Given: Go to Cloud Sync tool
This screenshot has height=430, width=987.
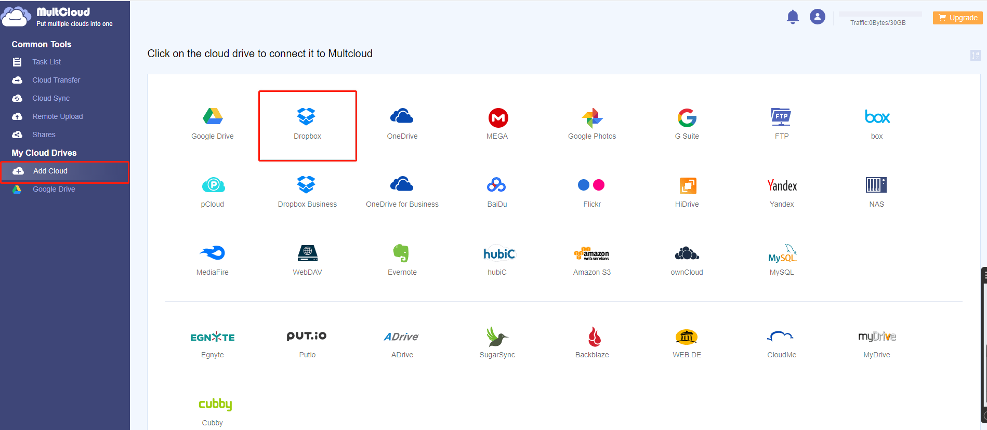Looking at the screenshot, I should [x=50, y=98].
